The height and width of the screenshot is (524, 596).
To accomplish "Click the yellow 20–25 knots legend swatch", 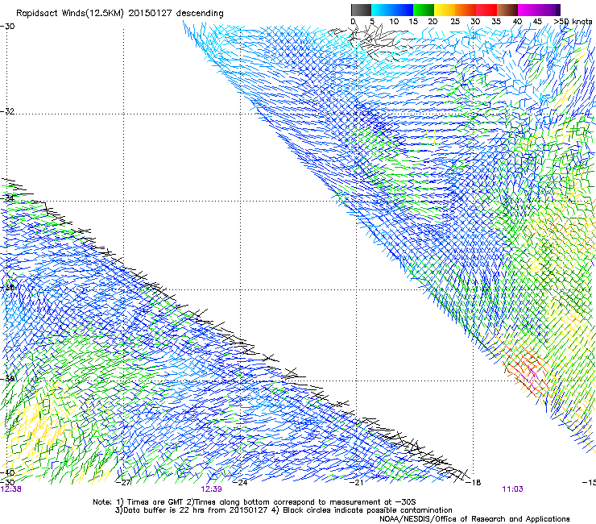I will (445, 10).
